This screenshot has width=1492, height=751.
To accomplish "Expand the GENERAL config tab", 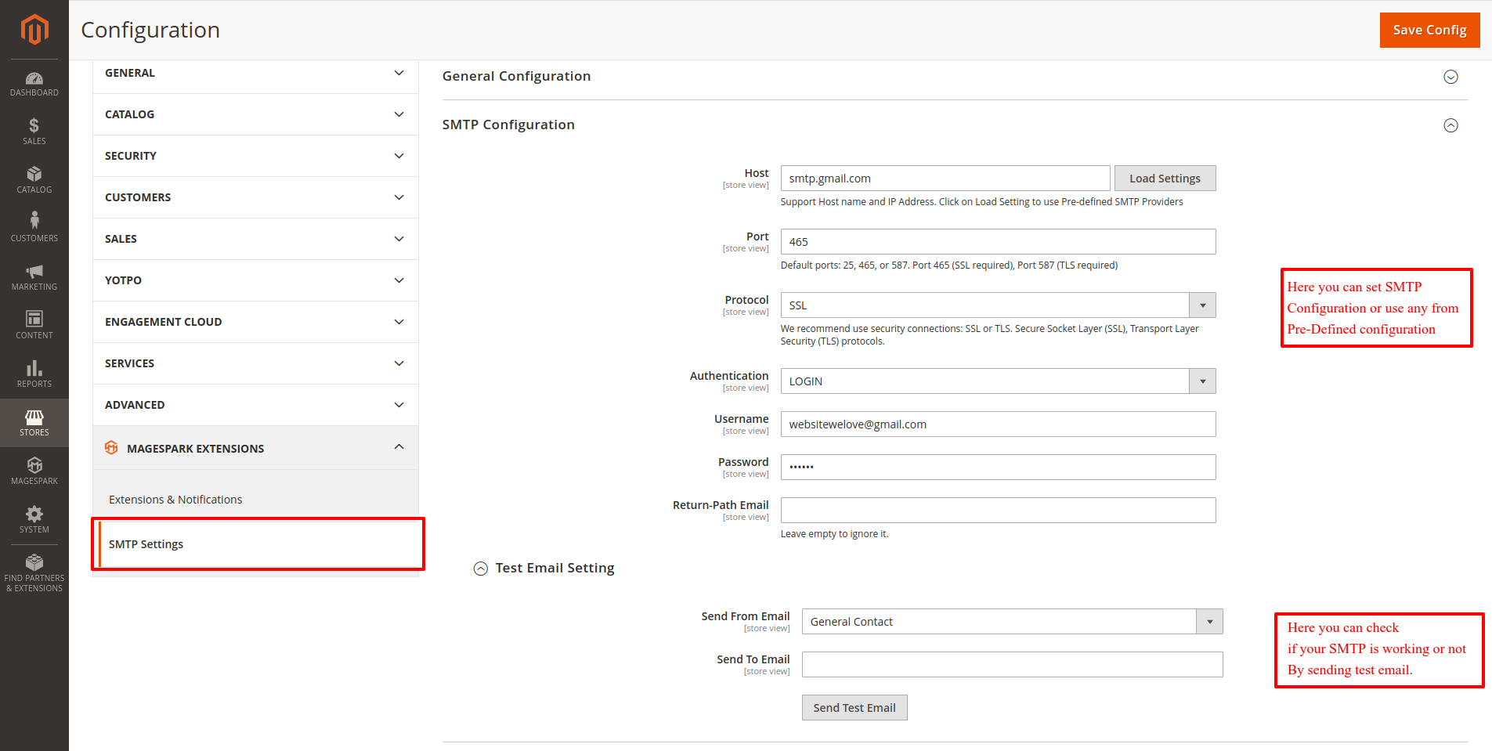I will tap(255, 73).
